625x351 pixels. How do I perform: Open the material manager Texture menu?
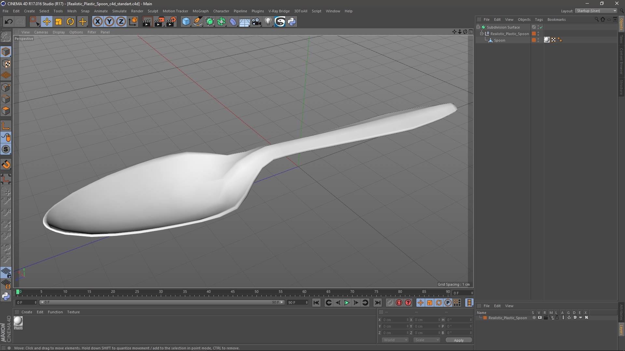[73, 312]
